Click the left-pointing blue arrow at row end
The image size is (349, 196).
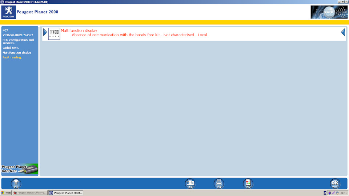(x=343, y=32)
